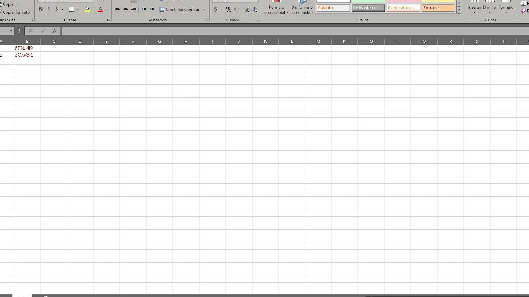Open Combinar y centrar dropdown arrow

click(x=204, y=9)
